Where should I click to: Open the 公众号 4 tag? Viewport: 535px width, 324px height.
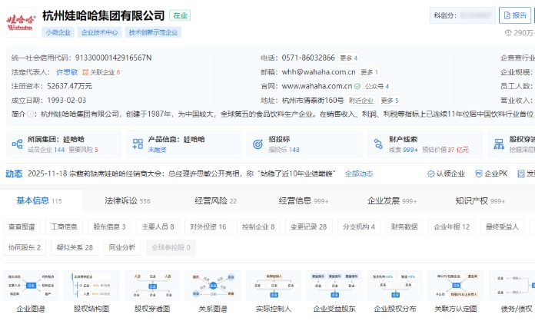click(x=377, y=87)
